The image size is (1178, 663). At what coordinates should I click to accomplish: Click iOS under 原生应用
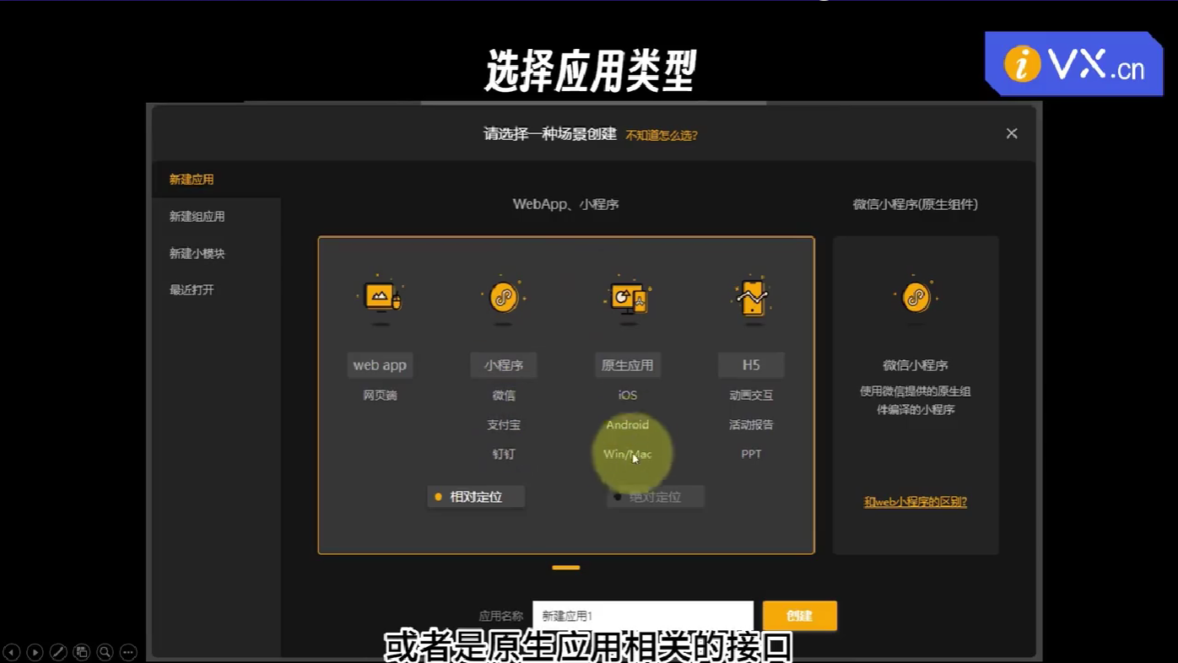[627, 396]
